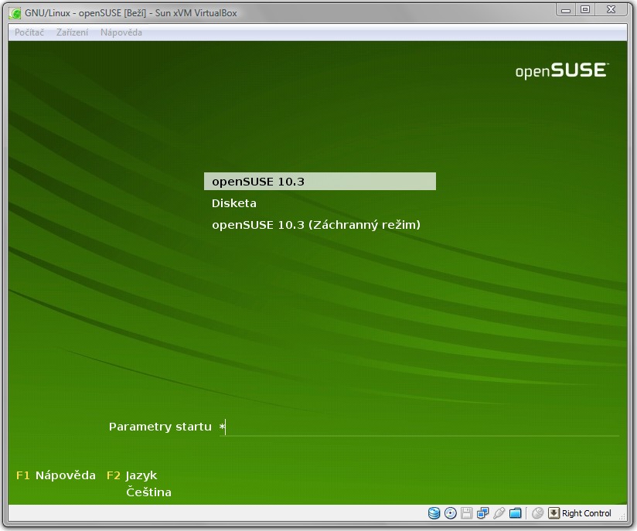Image resolution: width=637 pixels, height=531 pixels.
Task: Open the Zařízení menu
Action: click(x=72, y=32)
